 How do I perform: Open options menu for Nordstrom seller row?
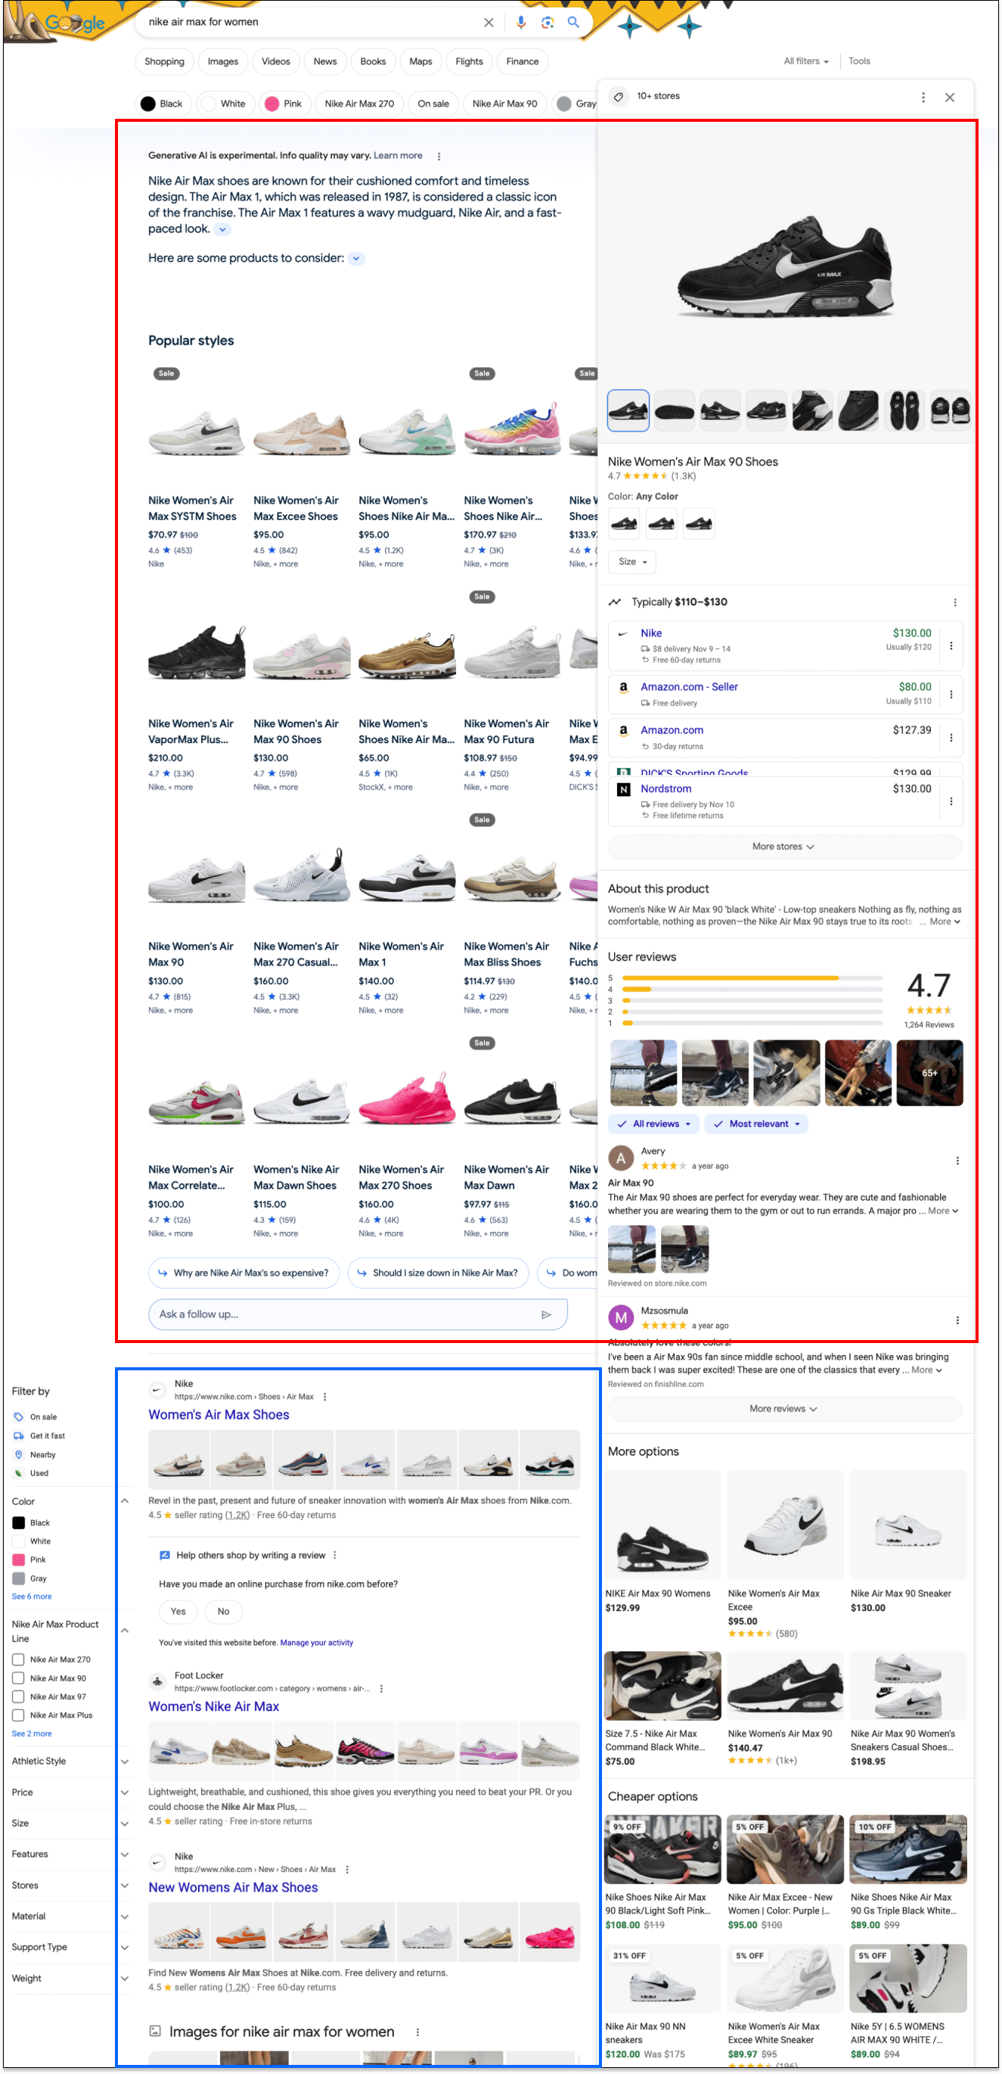point(951,801)
